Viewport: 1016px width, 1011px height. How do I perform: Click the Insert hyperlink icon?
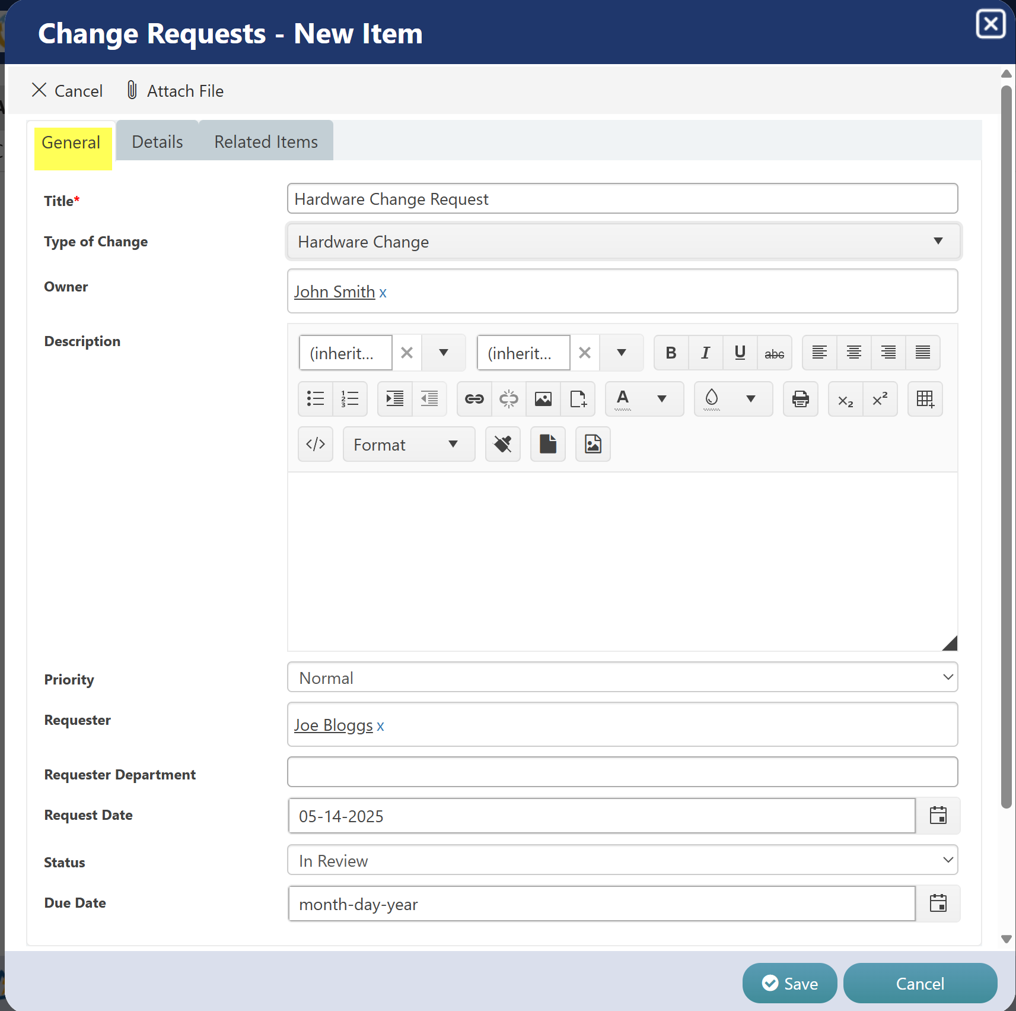(x=474, y=399)
